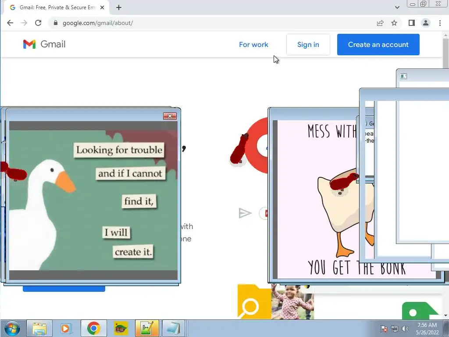
Task: Open the clock showing 7:56 AM
Action: pos(427,329)
